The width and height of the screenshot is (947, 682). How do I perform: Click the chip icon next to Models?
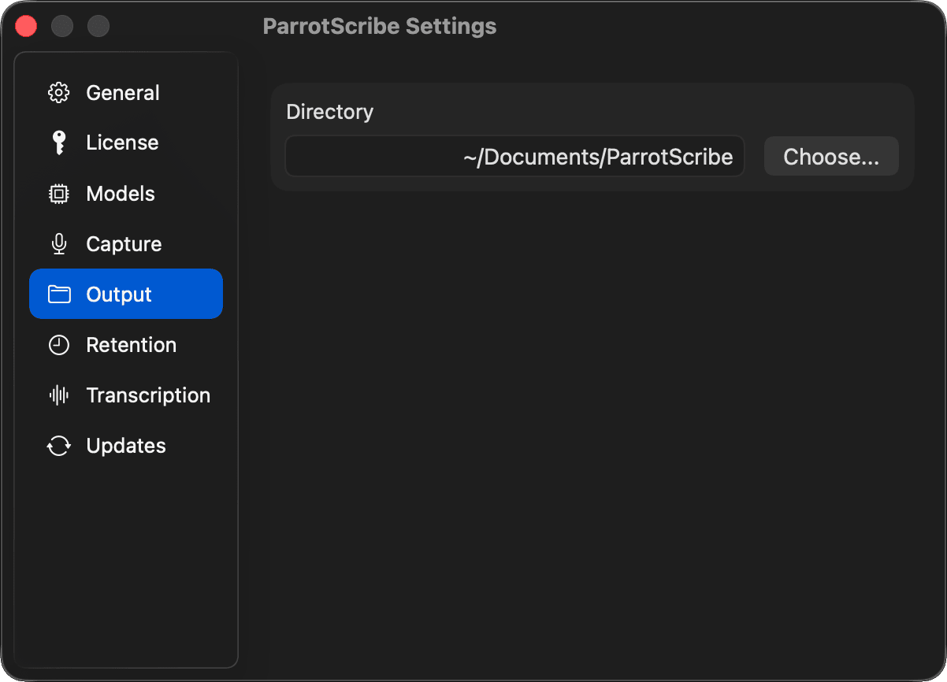pos(59,194)
